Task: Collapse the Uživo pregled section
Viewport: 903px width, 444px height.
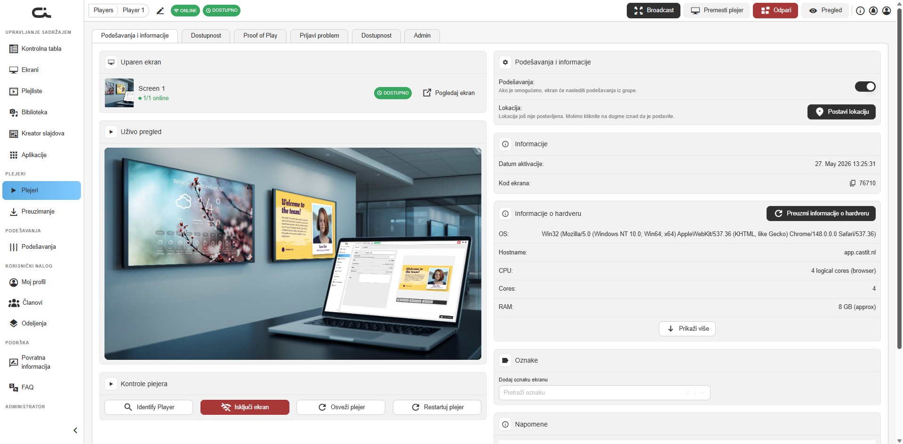Action: pos(111,132)
